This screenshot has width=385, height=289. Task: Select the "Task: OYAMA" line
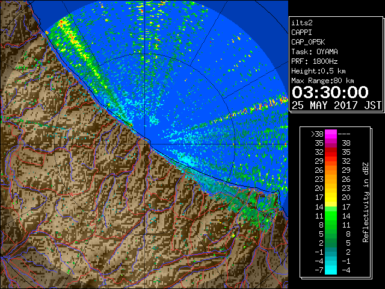pyautogui.click(x=315, y=52)
